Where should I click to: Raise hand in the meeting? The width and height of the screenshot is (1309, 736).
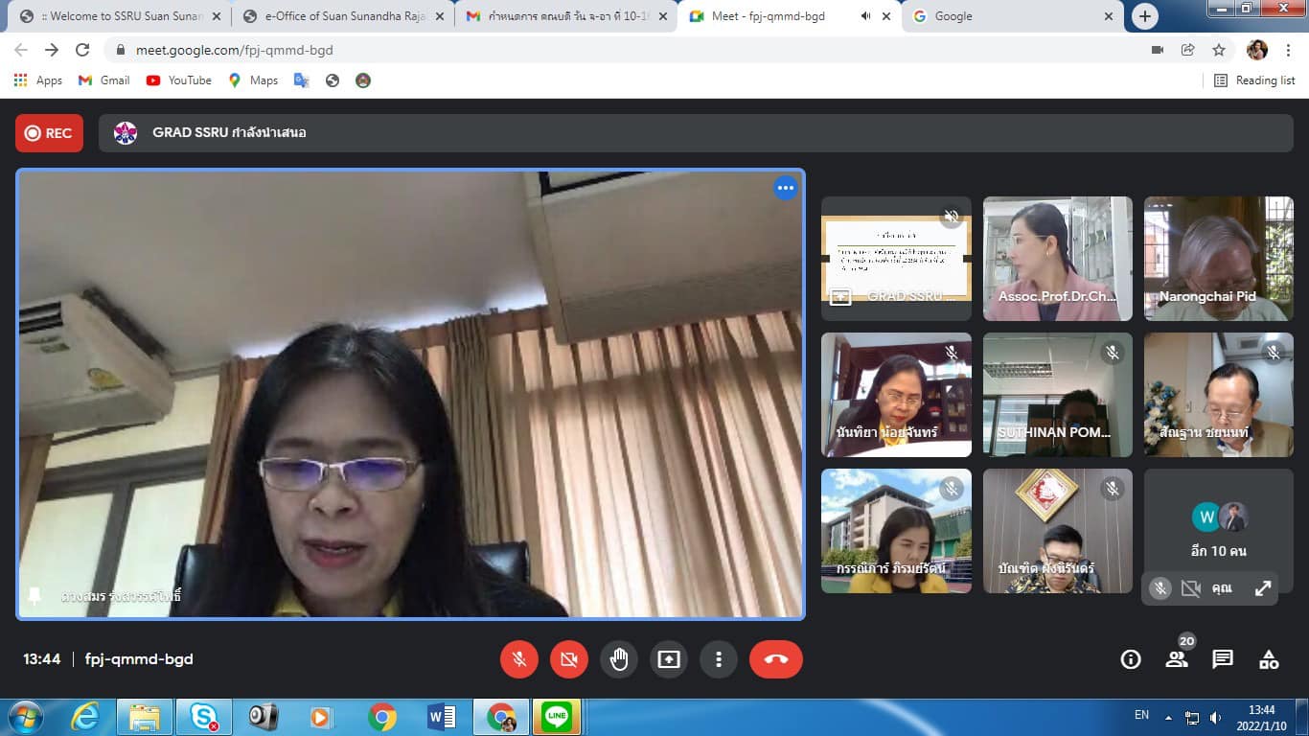pos(619,659)
